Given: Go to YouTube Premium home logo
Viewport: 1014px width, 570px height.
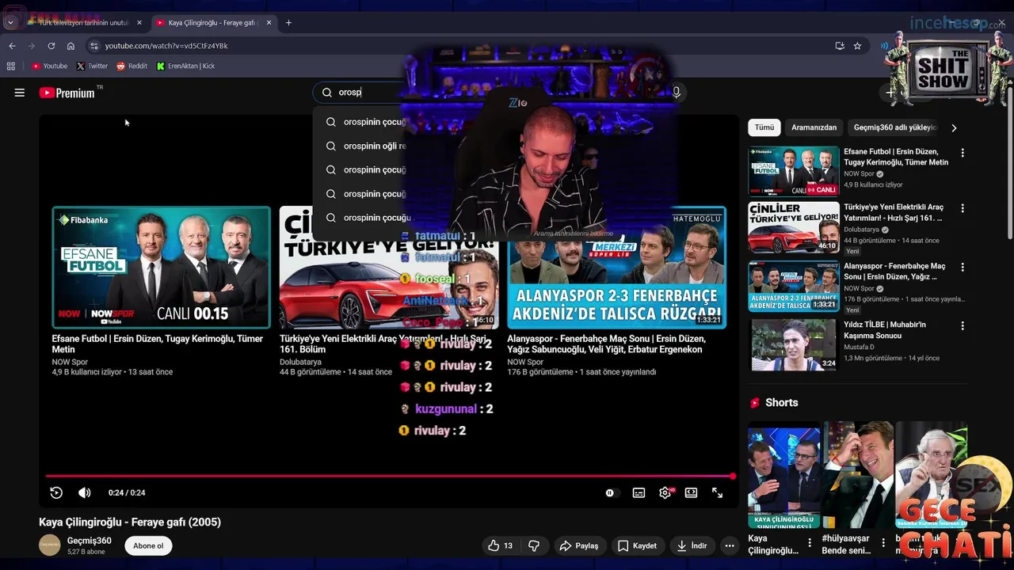Looking at the screenshot, I should [67, 93].
